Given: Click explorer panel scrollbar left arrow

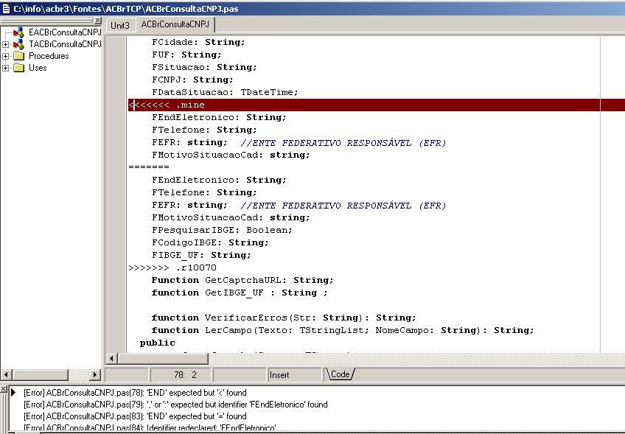Looking at the screenshot, I should [6, 374].
